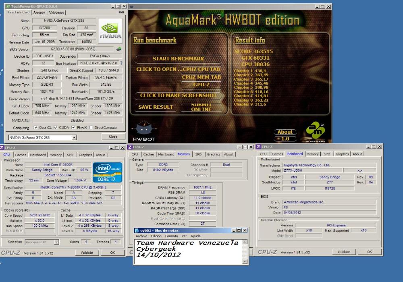
Task: Click OK in CPU-Z Mainboard window
Action: pyautogui.click(x=370, y=252)
